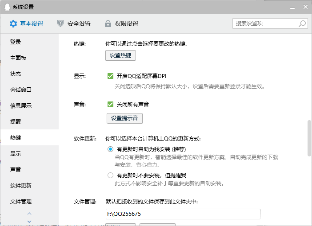
Task: Choose 有更新时不要安装,但提醒我 radio option
Action: (110, 175)
